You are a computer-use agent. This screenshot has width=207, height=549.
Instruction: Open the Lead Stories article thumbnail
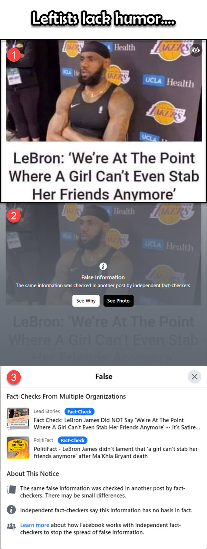coord(18,419)
